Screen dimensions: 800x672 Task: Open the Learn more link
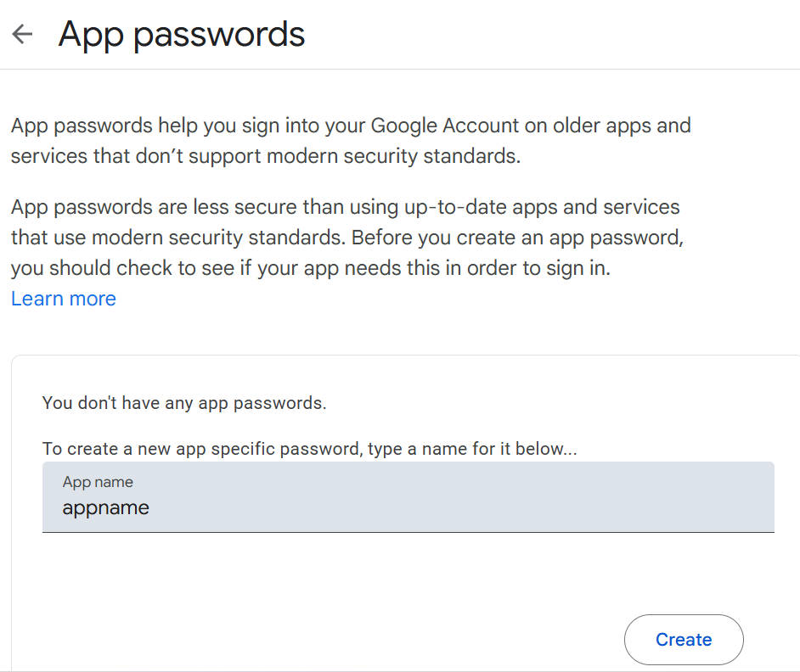(x=64, y=299)
